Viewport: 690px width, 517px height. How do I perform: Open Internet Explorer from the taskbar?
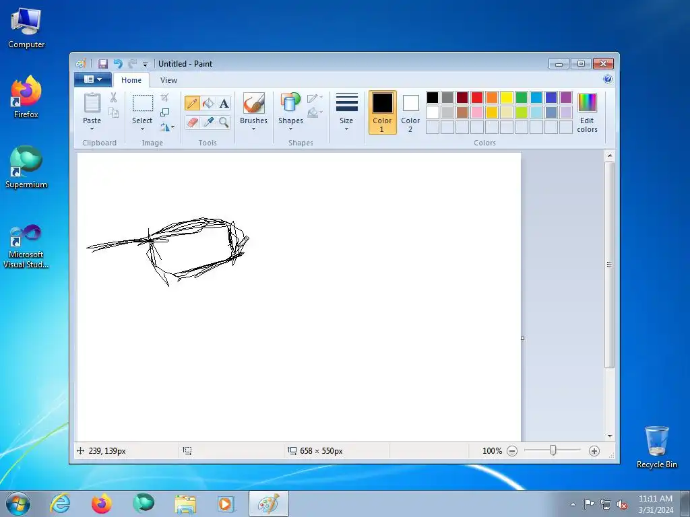tap(60, 504)
